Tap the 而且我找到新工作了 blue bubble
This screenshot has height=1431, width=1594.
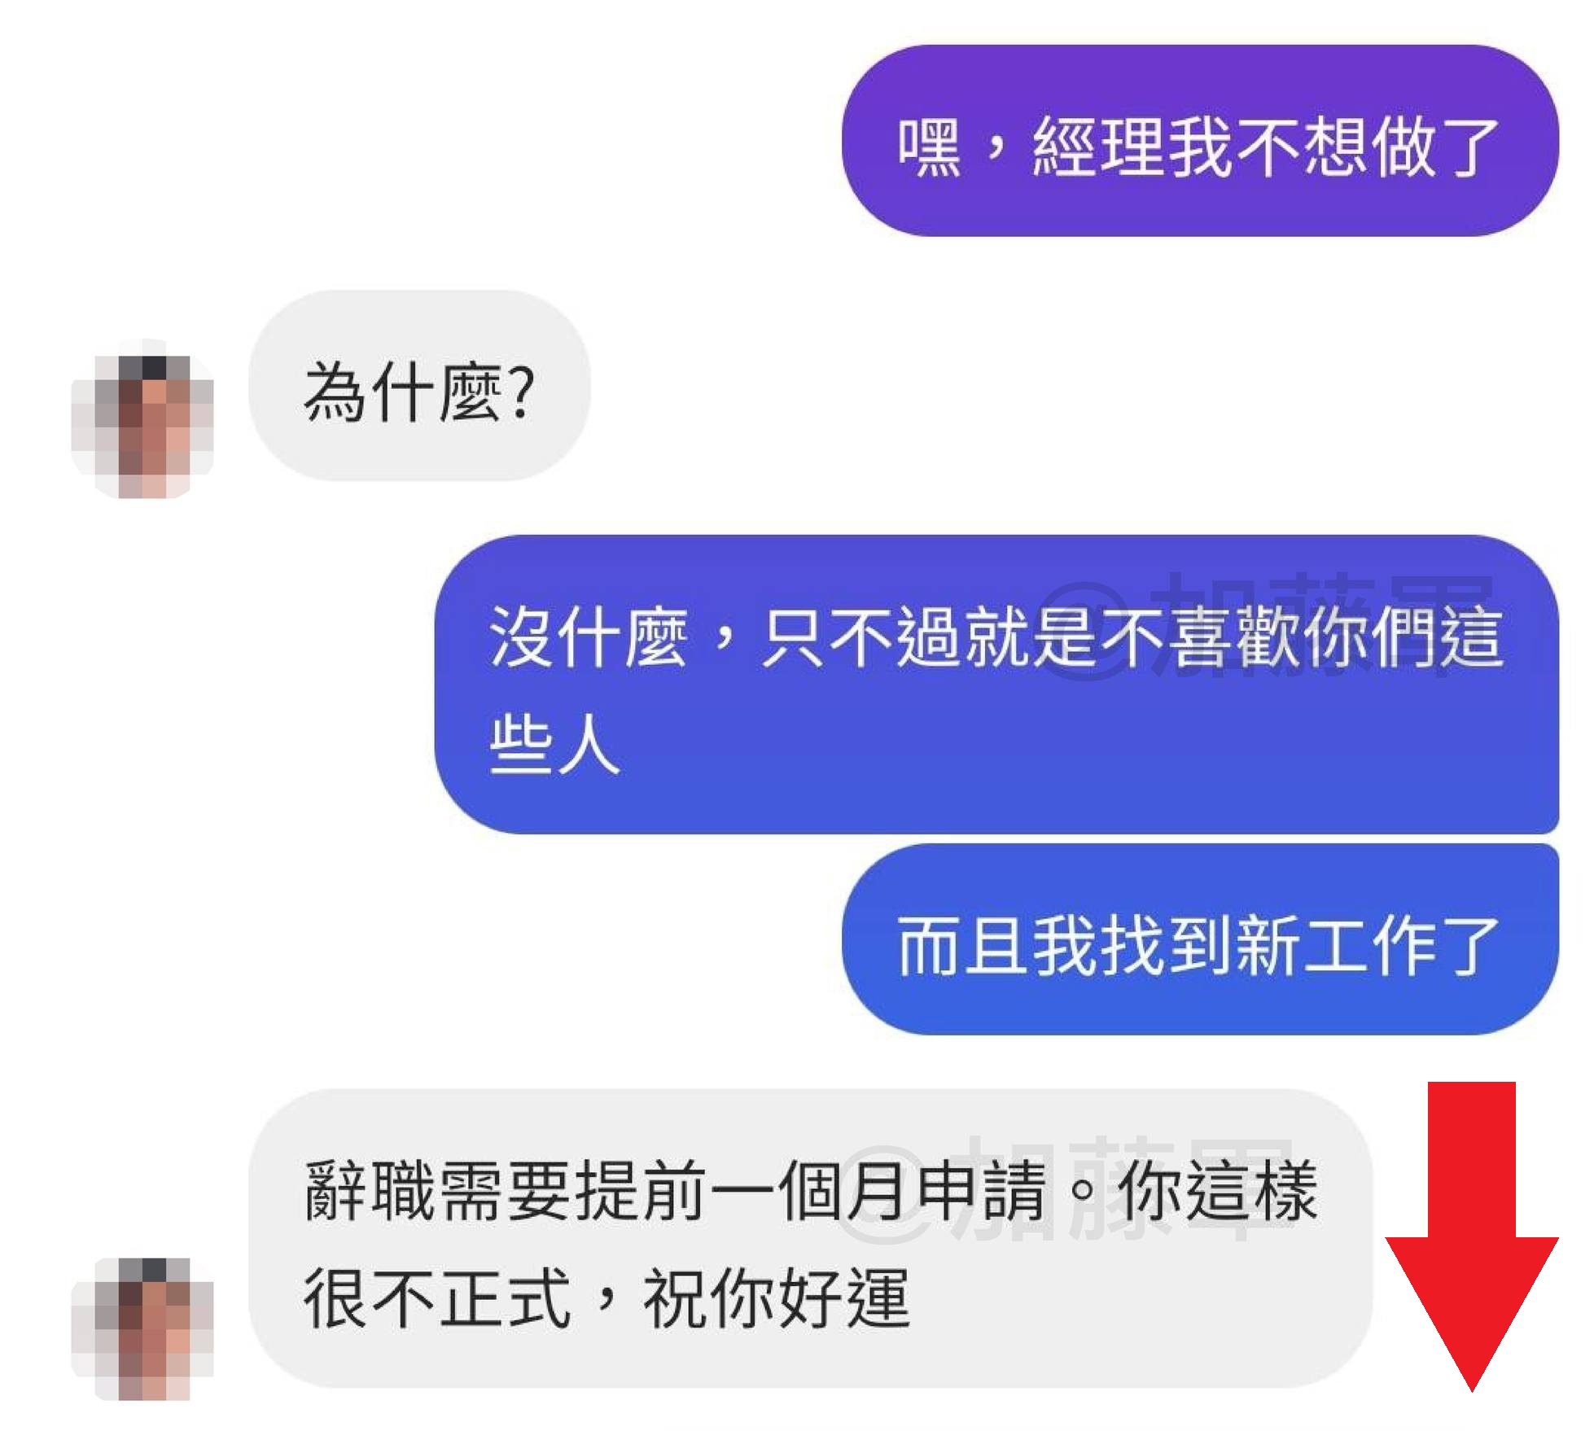coord(1200,939)
